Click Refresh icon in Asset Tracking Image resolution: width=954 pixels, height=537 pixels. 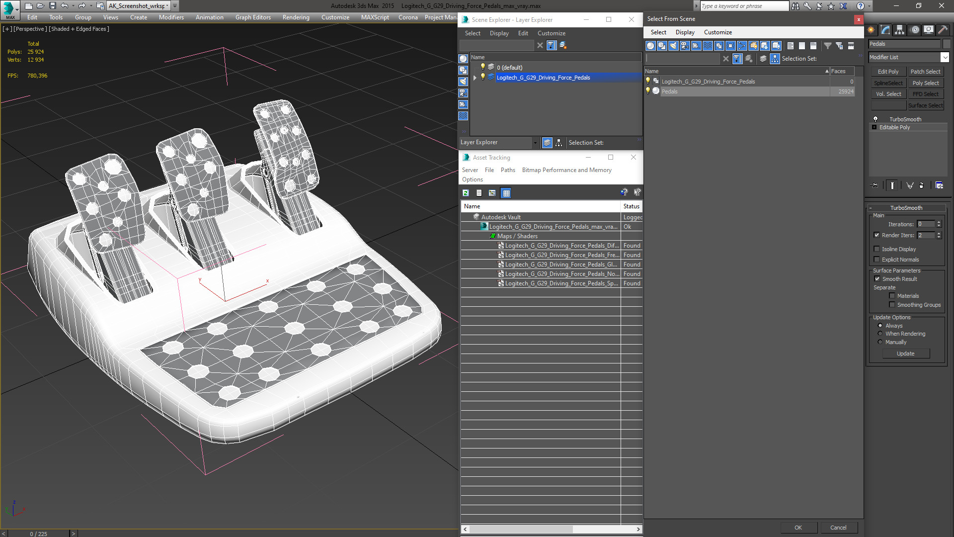pyautogui.click(x=466, y=193)
